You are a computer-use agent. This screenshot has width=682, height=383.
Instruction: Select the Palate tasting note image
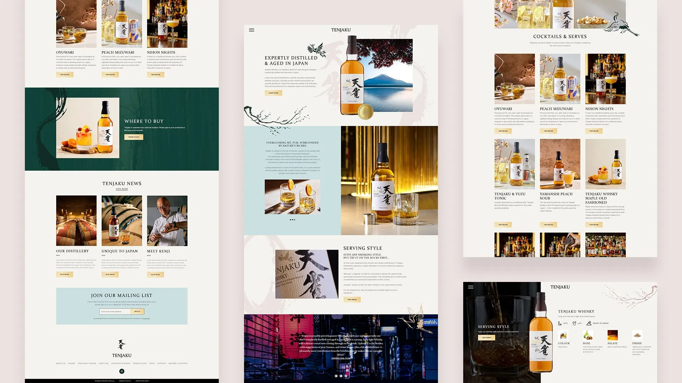click(x=613, y=335)
